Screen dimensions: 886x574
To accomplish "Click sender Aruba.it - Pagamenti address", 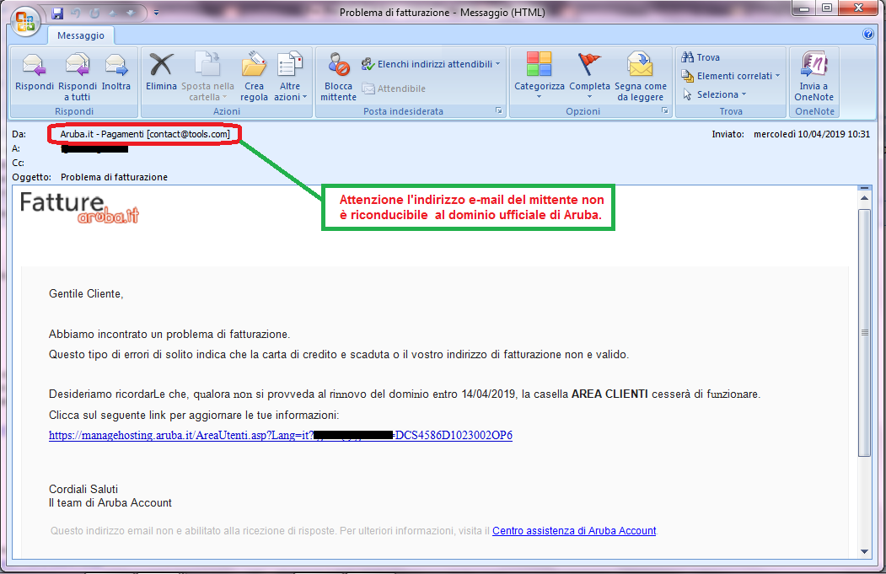I will (145, 135).
